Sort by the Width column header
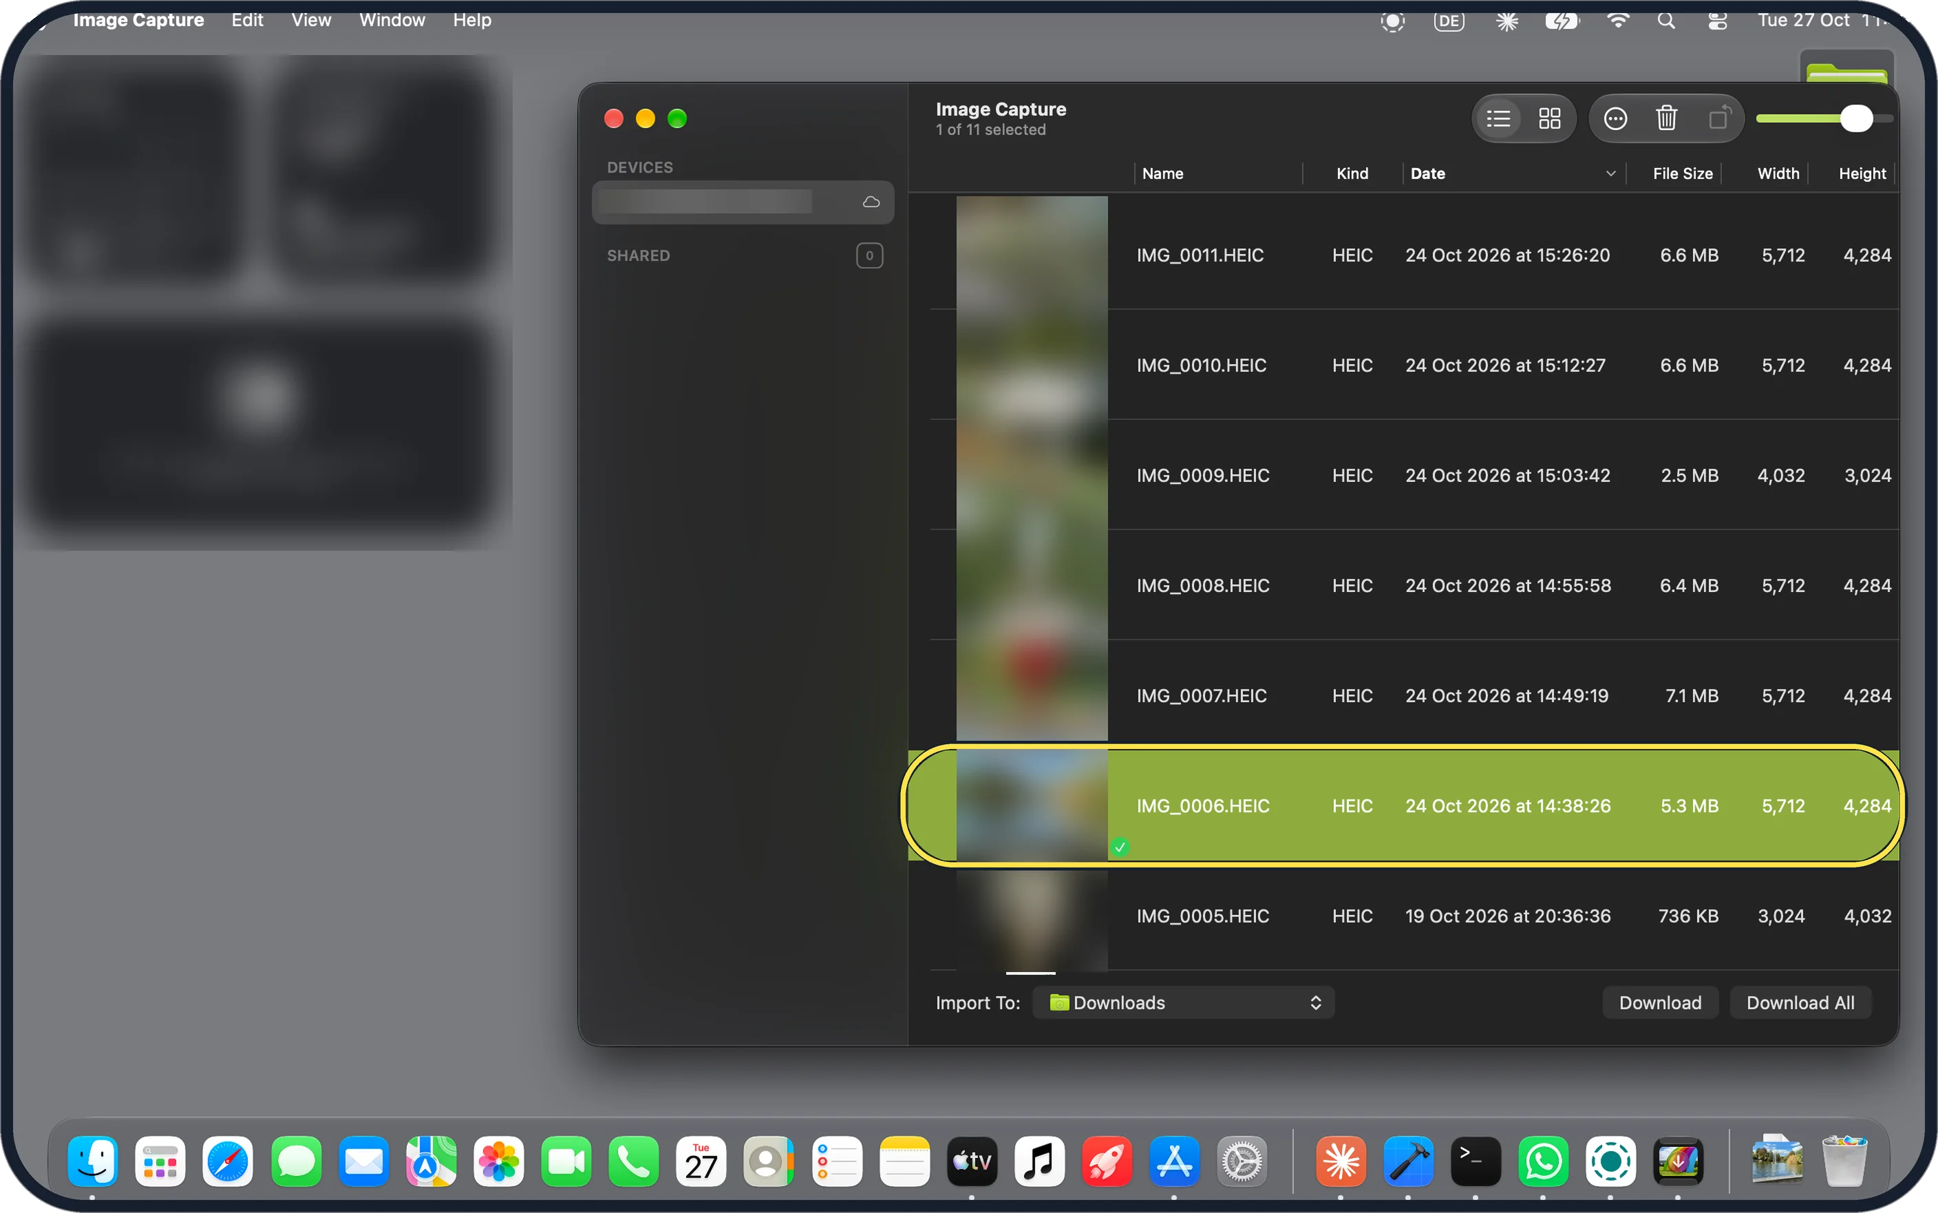The width and height of the screenshot is (1938, 1213). pyautogui.click(x=1778, y=174)
